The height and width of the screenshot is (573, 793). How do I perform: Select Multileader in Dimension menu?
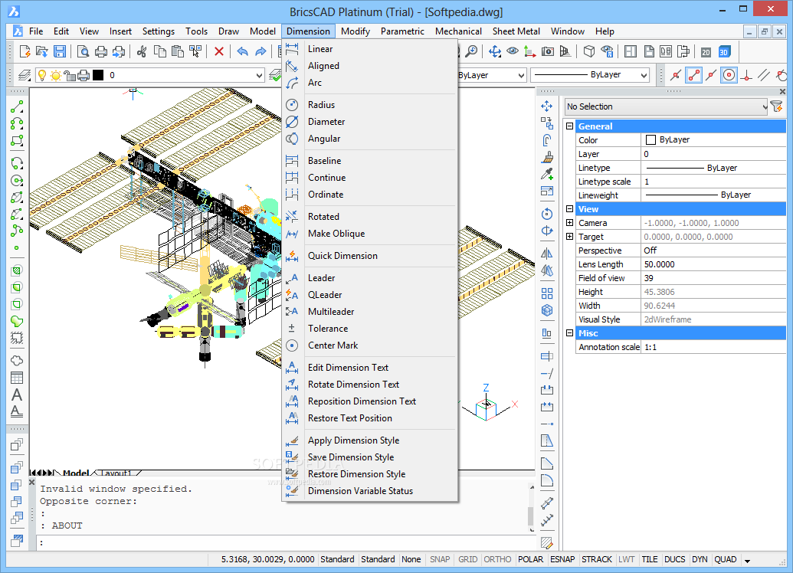click(x=331, y=312)
